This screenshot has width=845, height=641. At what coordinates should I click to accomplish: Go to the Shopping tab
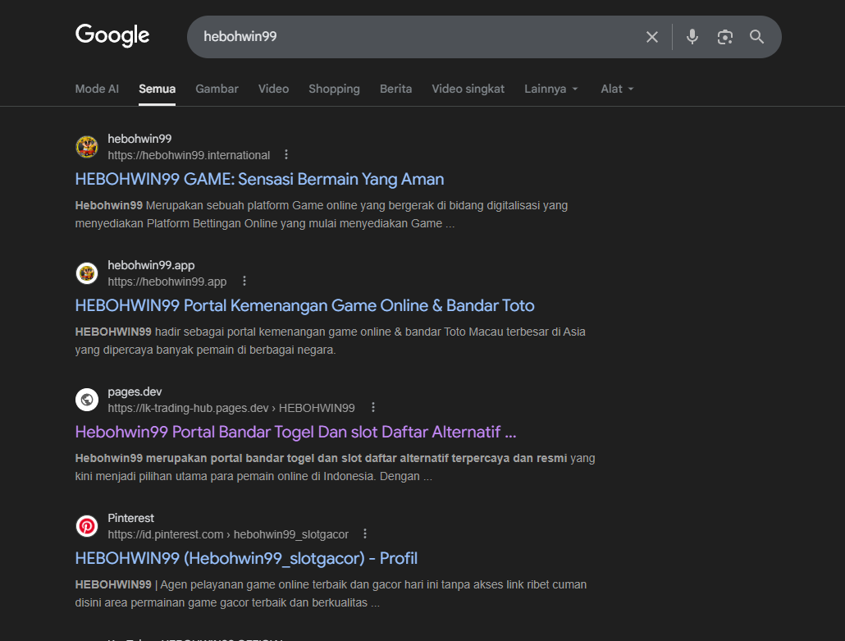tap(334, 89)
